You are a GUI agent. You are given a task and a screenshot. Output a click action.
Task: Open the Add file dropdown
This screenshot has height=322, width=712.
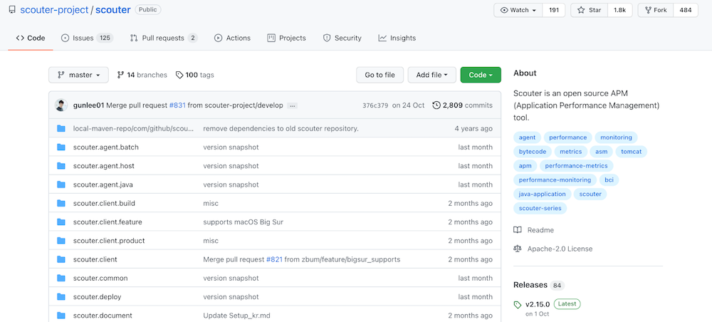tap(431, 75)
